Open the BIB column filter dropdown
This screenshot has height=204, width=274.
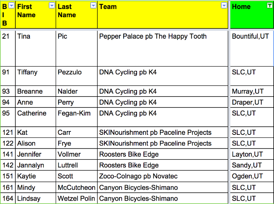[x=12, y=6]
